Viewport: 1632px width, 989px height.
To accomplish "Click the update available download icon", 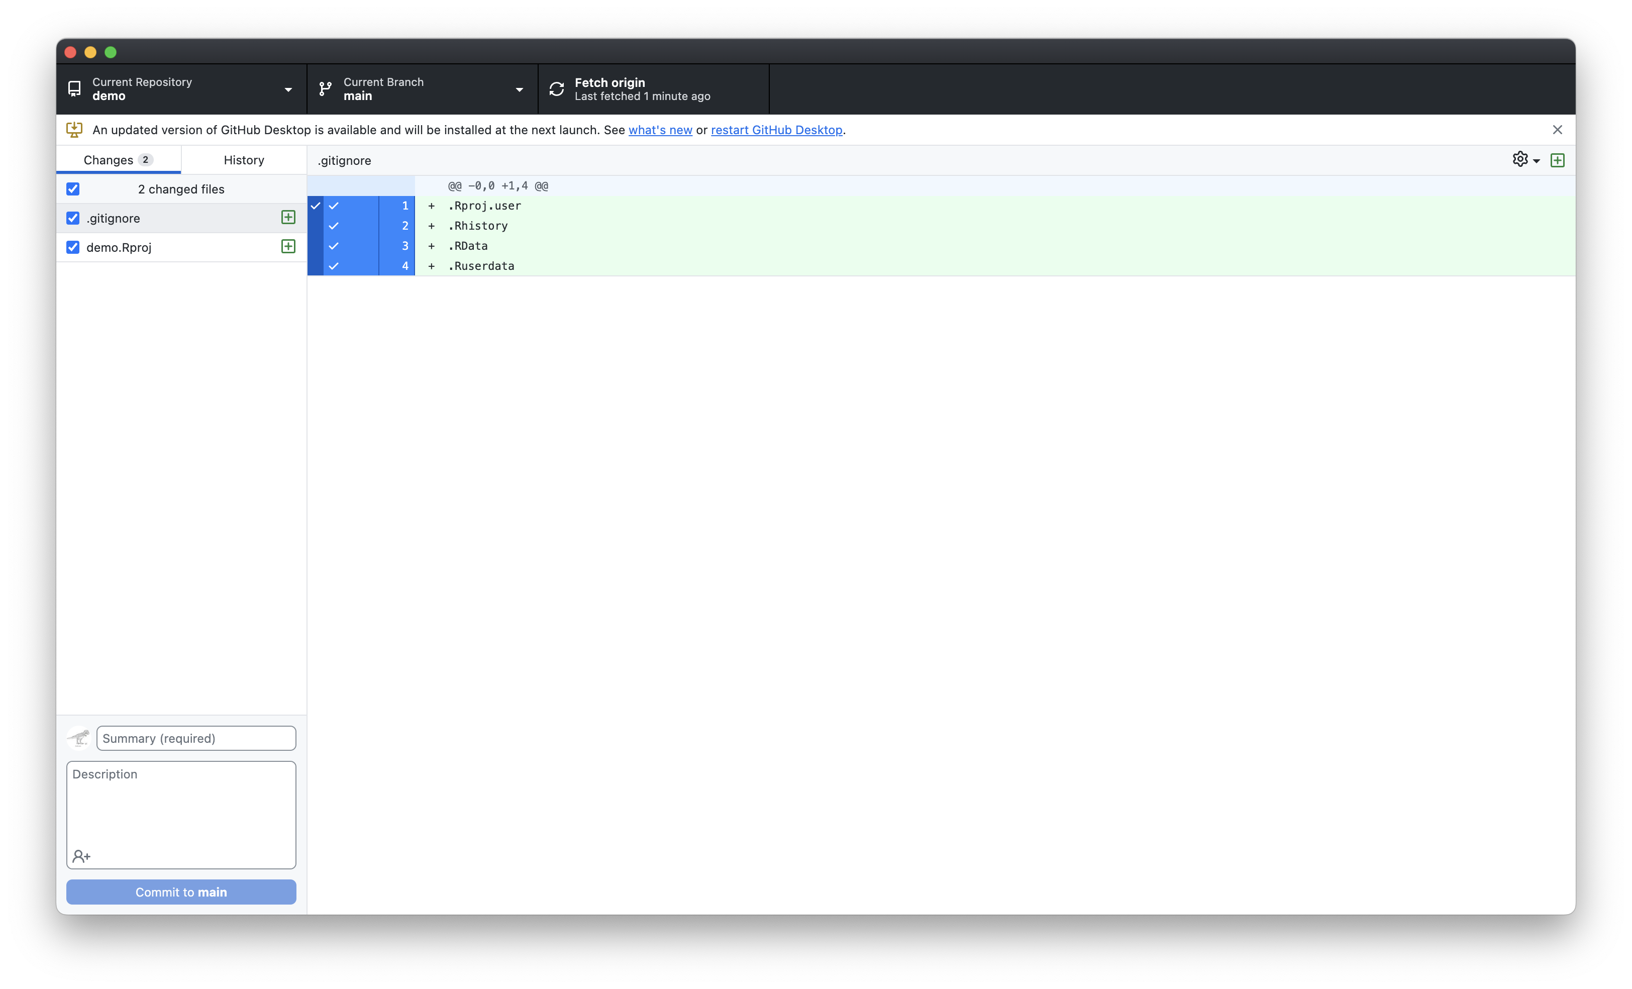I will click(74, 130).
